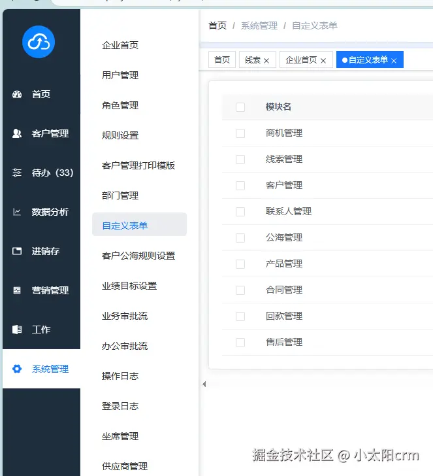Image resolution: width=433 pixels, height=476 pixels.
Task: Click the 模块名 column header
Action: 278,107
